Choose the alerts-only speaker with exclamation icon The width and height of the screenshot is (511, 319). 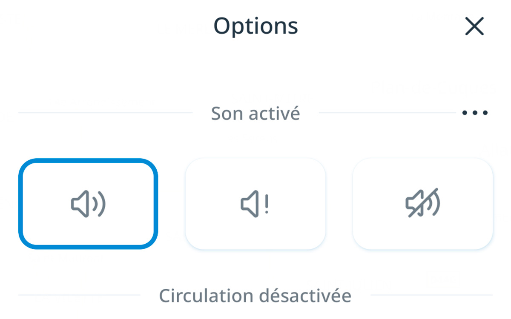pyautogui.click(x=255, y=204)
